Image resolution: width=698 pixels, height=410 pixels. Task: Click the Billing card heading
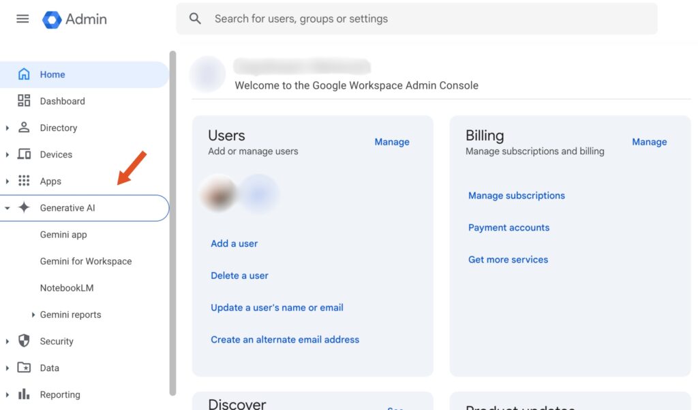(x=485, y=136)
